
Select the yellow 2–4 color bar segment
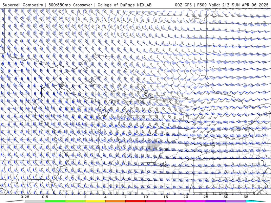click(95, 201)
